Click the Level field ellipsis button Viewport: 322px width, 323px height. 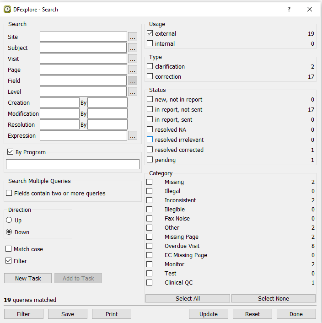(133, 92)
